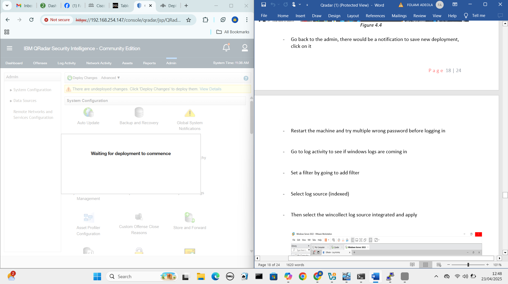Click the Chrome address bar URL
This screenshot has width=508, height=284.
click(x=128, y=20)
